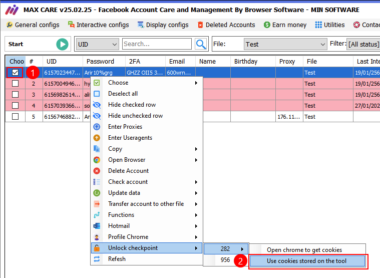Choose the 282 checkpoint option
This screenshot has width=380, height=278.
pyautogui.click(x=226, y=249)
